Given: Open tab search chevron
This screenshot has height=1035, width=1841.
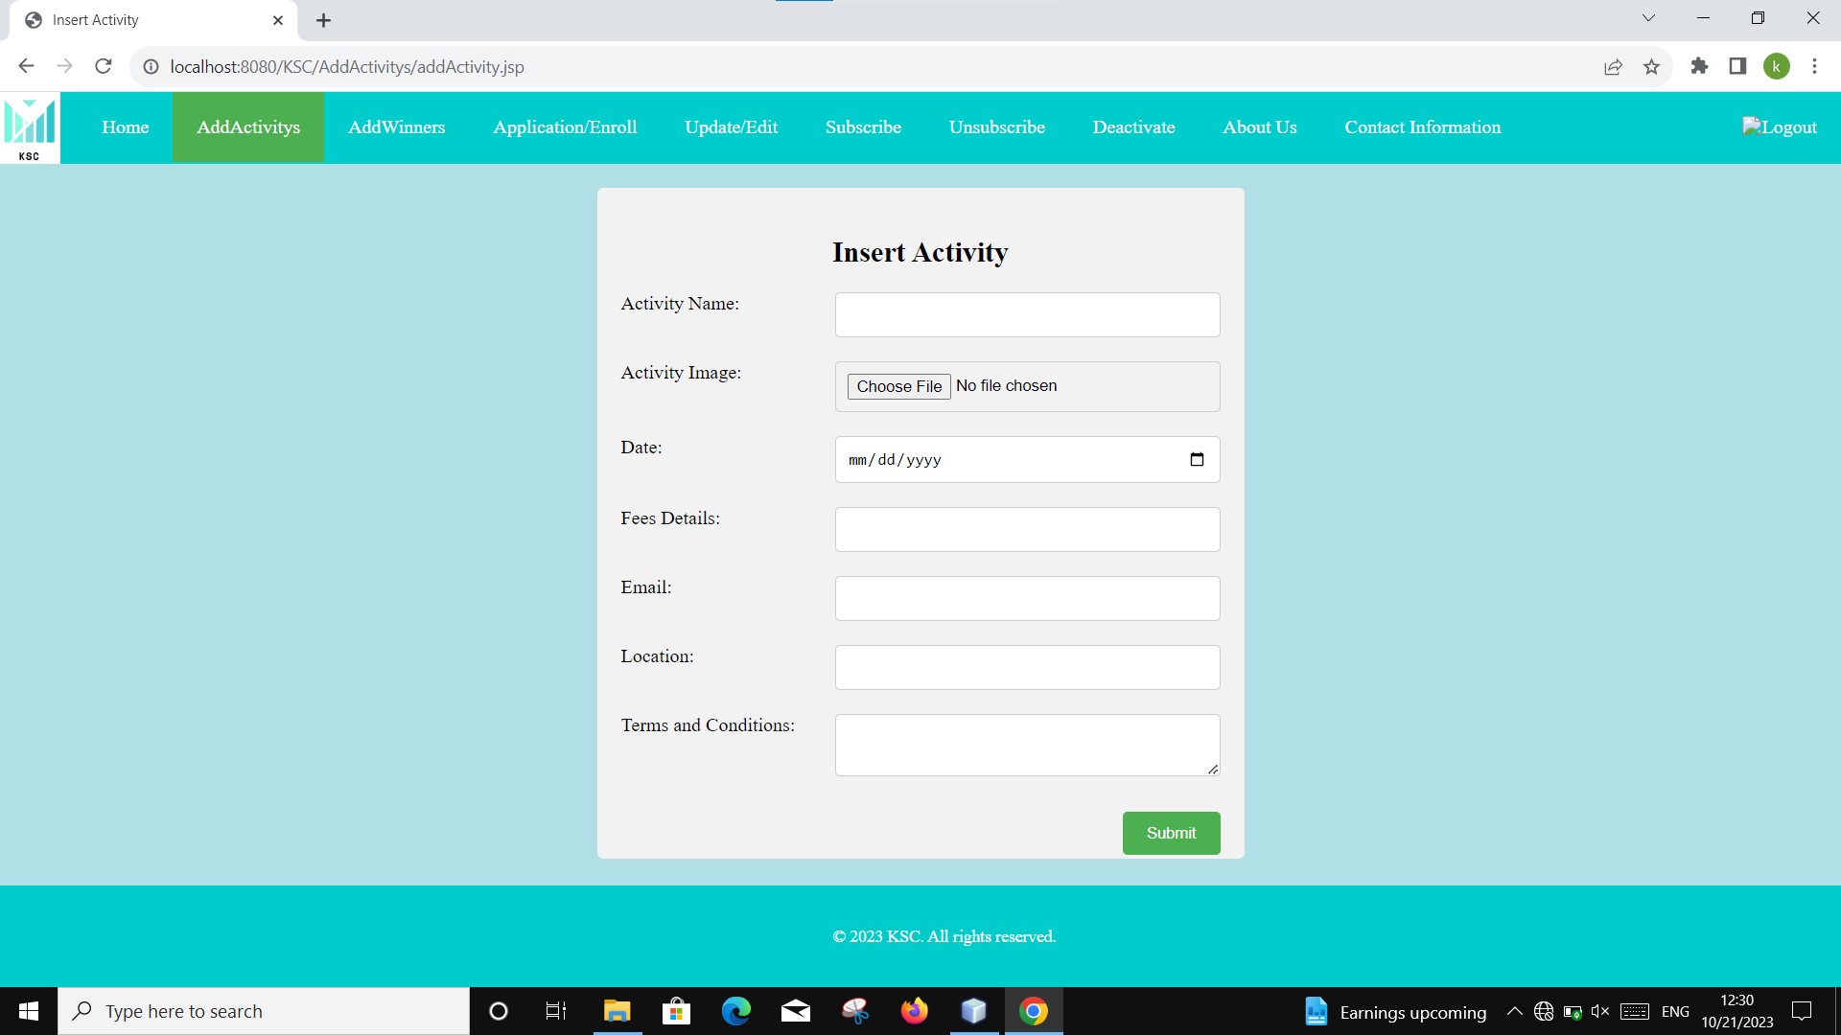Looking at the screenshot, I should [x=1648, y=18].
